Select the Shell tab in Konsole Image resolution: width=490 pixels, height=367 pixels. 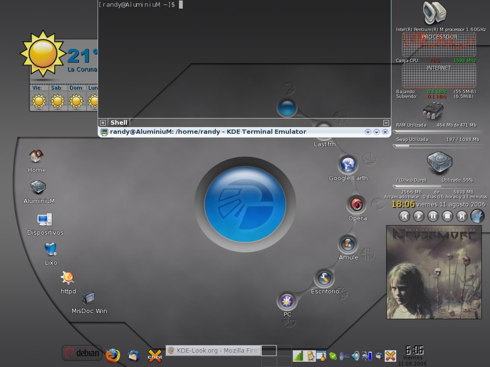(119, 123)
